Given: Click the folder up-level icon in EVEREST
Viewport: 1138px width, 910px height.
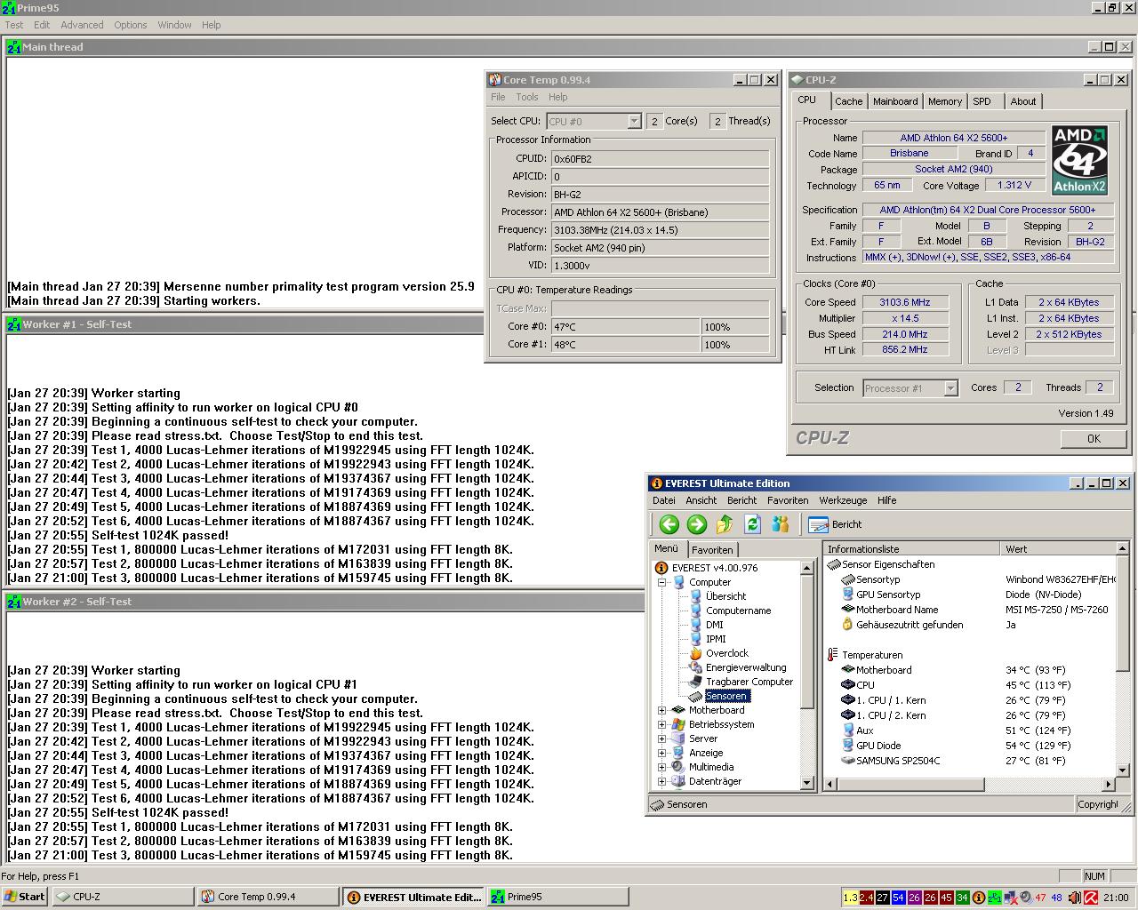Looking at the screenshot, I should click(725, 524).
